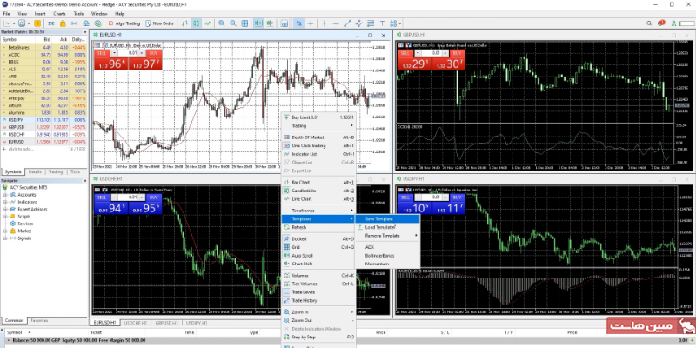The height and width of the screenshot is (348, 696).
Task: Toggle the Chart Shift toolbar icon
Action: (x=271, y=23)
